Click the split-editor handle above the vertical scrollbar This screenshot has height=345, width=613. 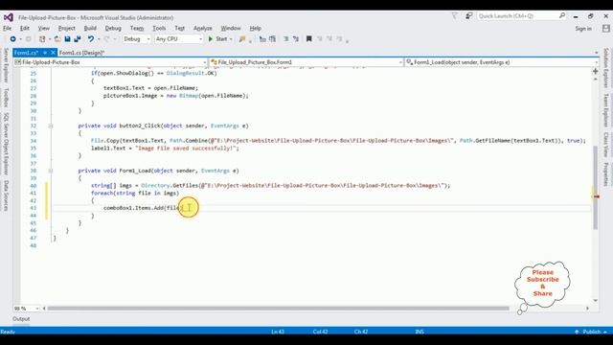pos(596,71)
